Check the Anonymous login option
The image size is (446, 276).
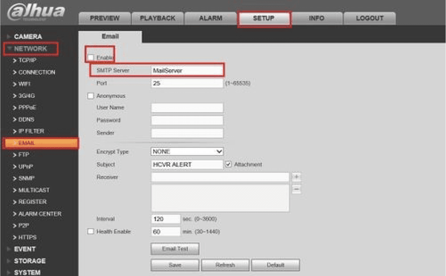coord(91,95)
